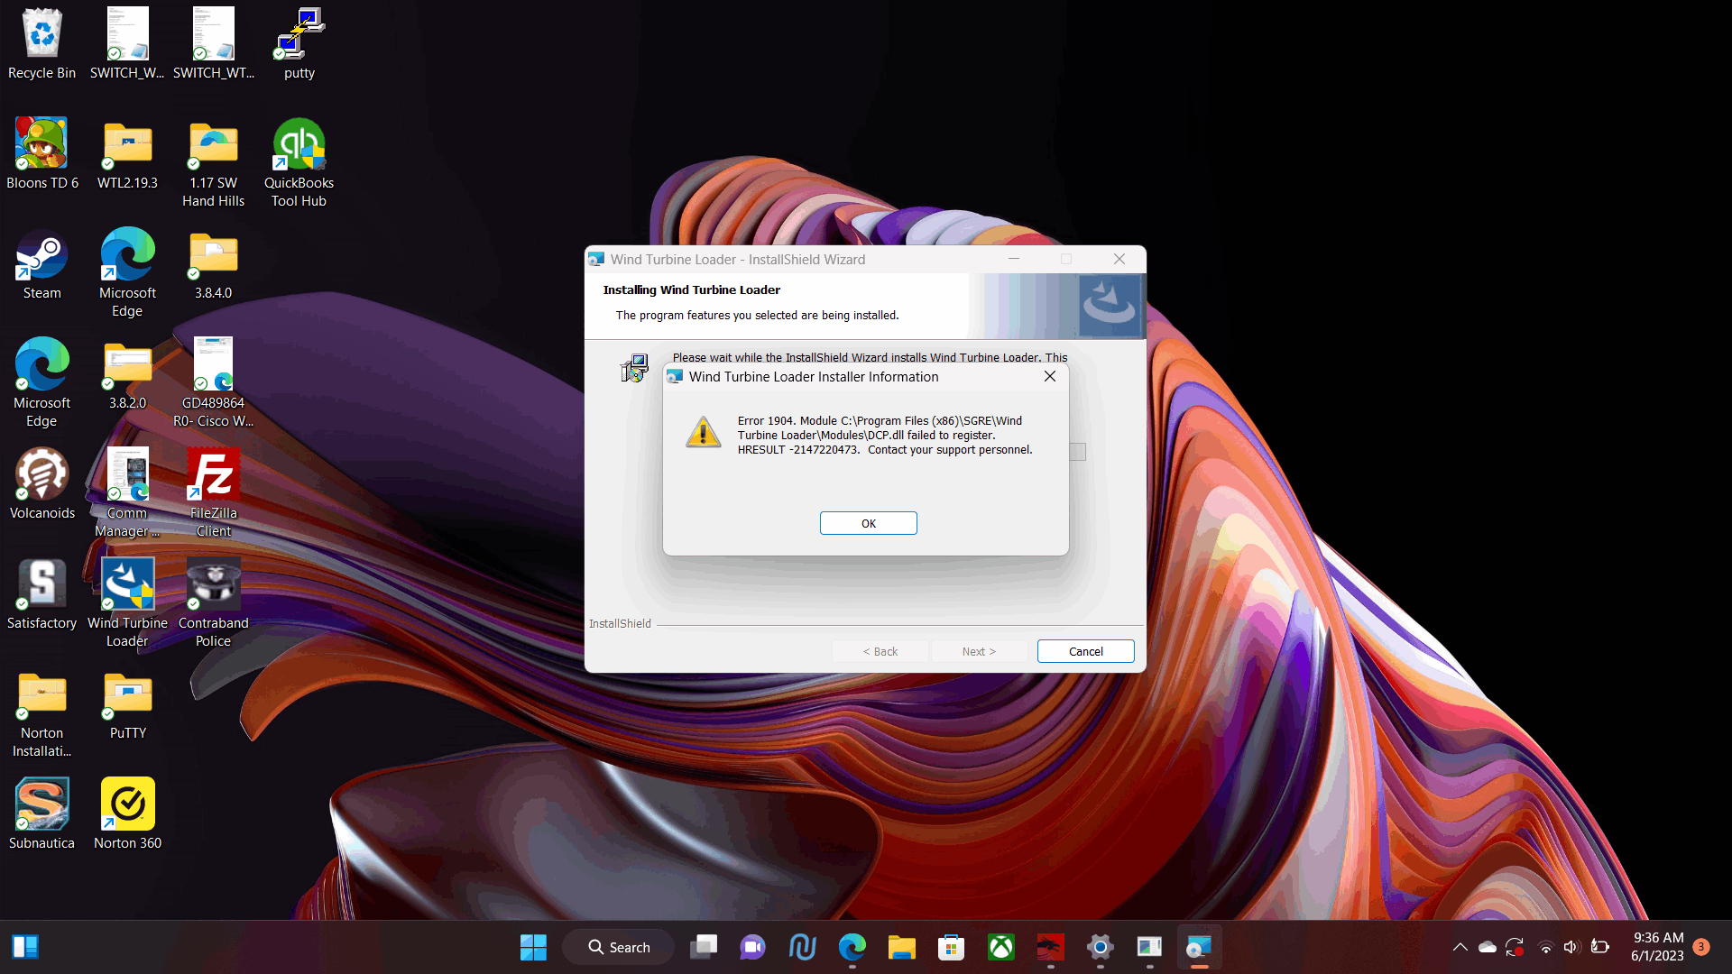Select Bloons TD 6 desktop icon
The width and height of the screenshot is (1732, 974).
click(x=41, y=153)
